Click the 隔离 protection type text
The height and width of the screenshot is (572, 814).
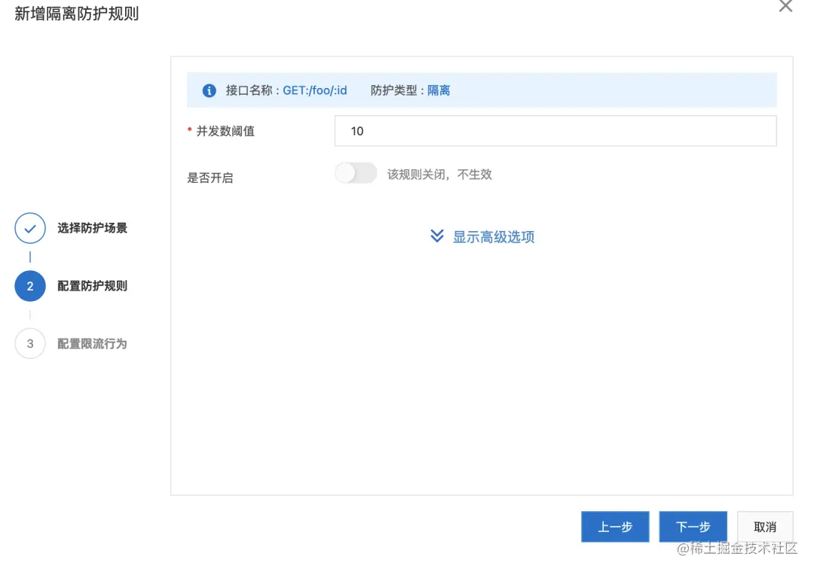tap(439, 90)
